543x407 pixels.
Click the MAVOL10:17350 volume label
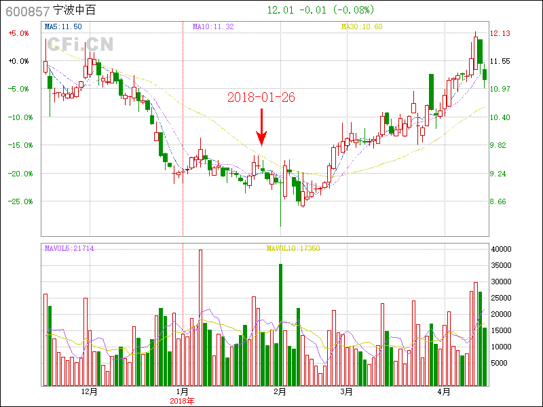293,248
